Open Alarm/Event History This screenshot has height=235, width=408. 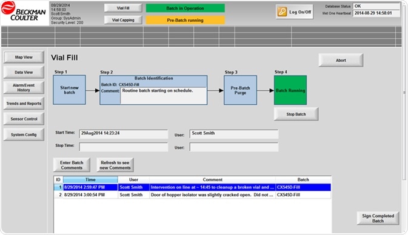coord(24,88)
